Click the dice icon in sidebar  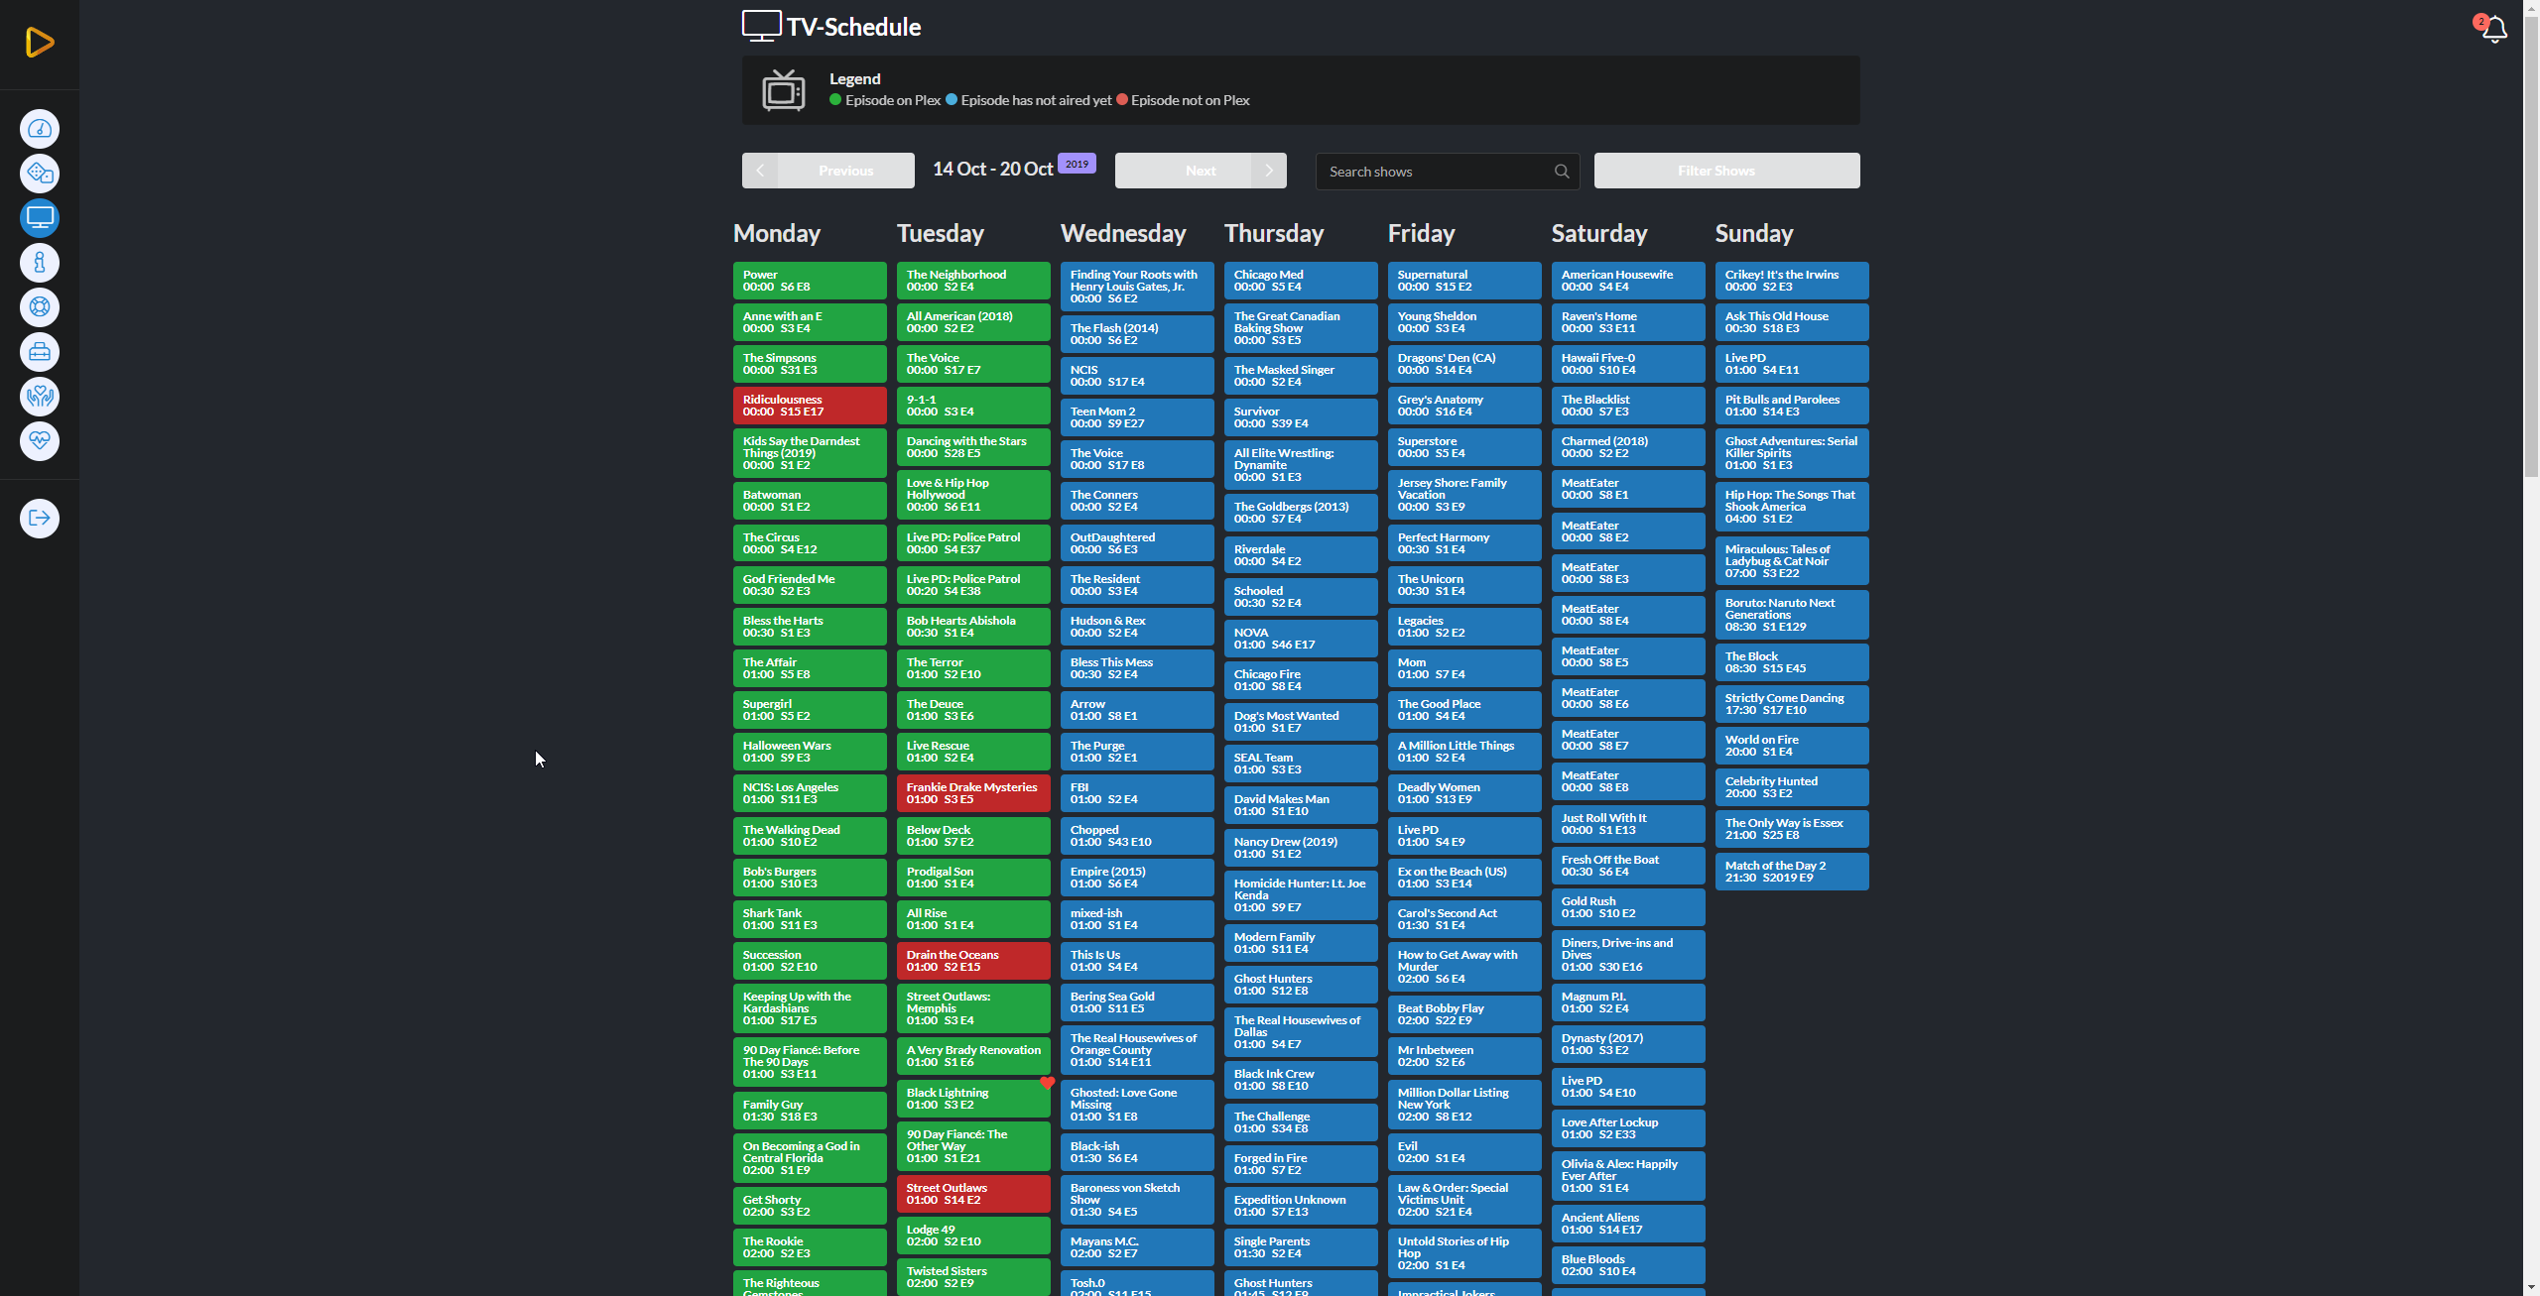click(x=40, y=174)
